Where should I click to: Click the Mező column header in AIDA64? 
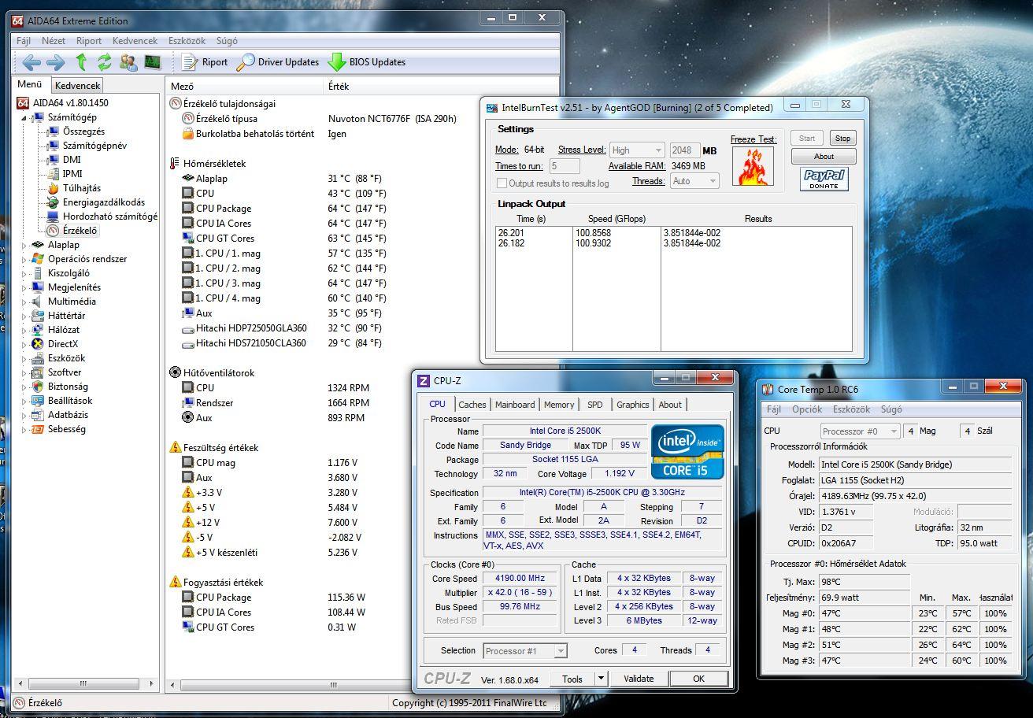pos(245,86)
